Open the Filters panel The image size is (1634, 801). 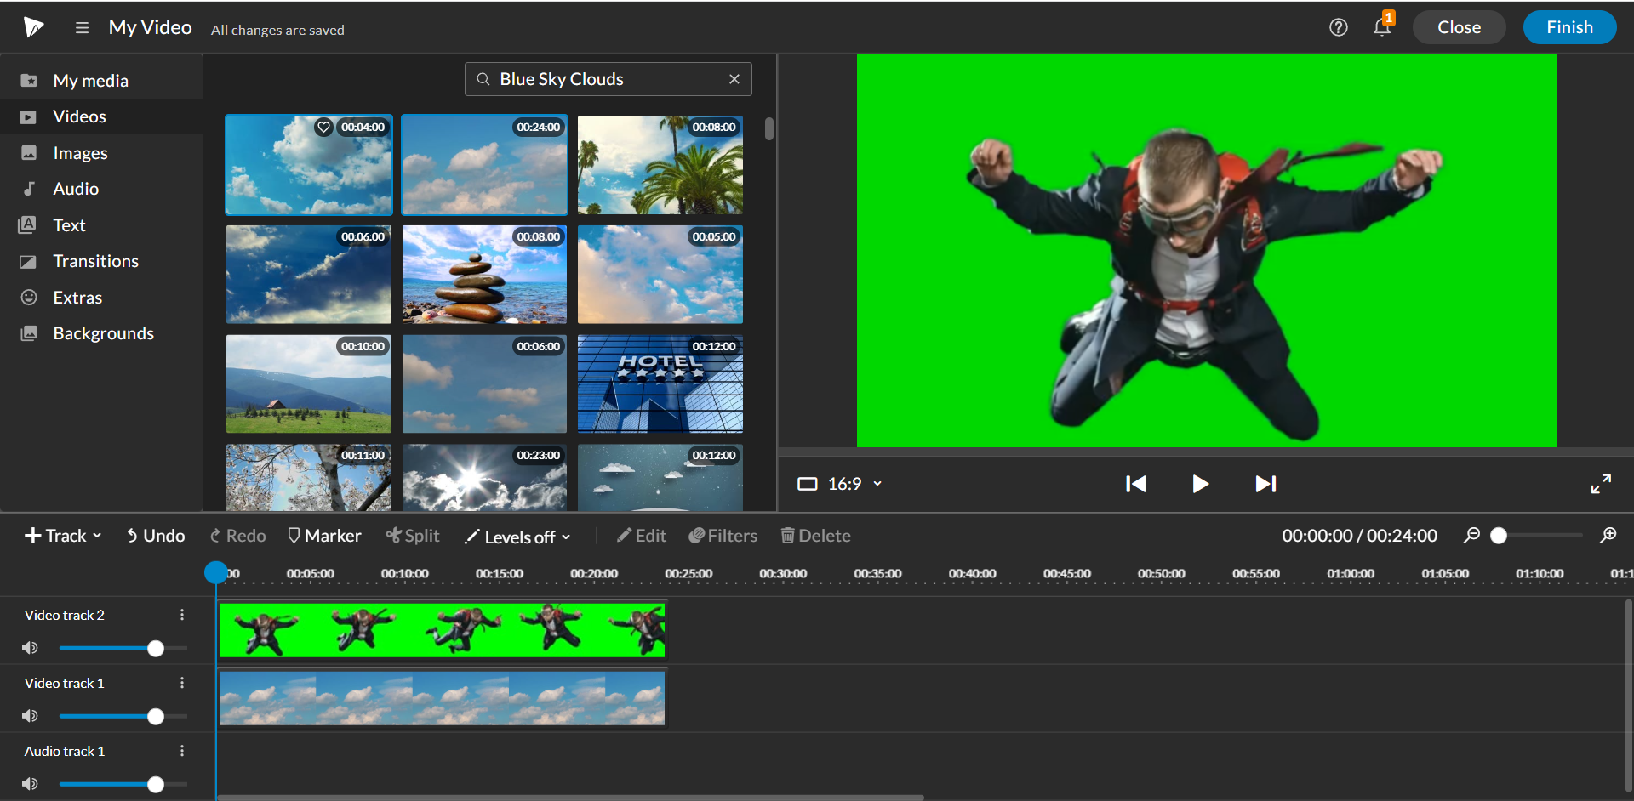[x=723, y=536]
